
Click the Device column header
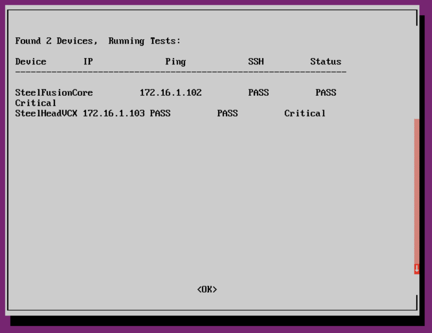coord(30,62)
